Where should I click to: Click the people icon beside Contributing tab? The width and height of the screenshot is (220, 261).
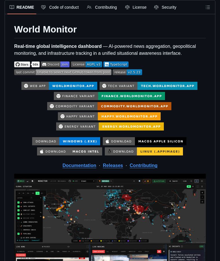coord(89,7)
